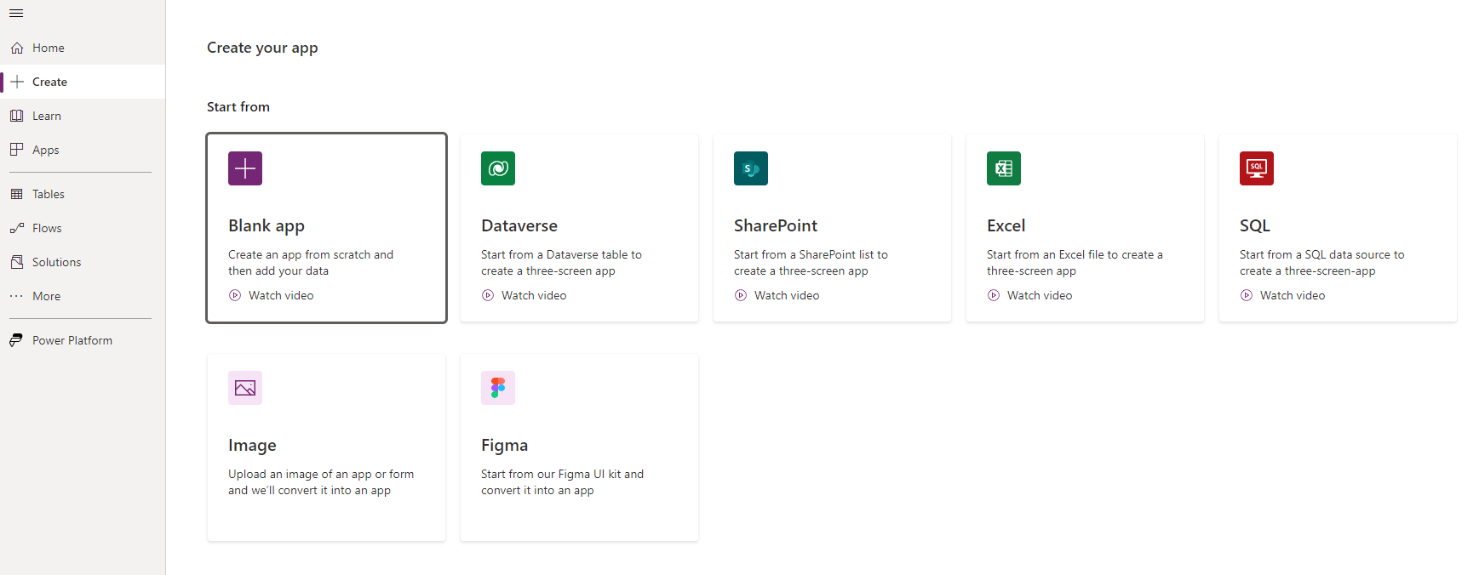Open Tables from the sidebar
The width and height of the screenshot is (1479, 575).
(83, 194)
